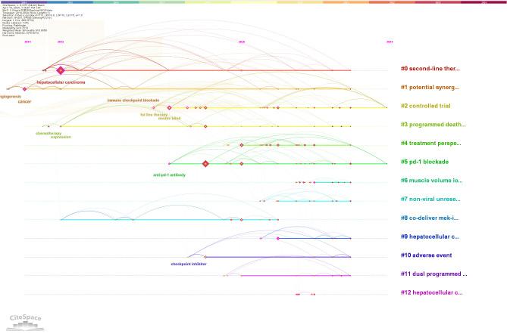Click cluster label #12 hepatocellular c...
The height and width of the screenshot is (334, 507).
click(x=432, y=292)
